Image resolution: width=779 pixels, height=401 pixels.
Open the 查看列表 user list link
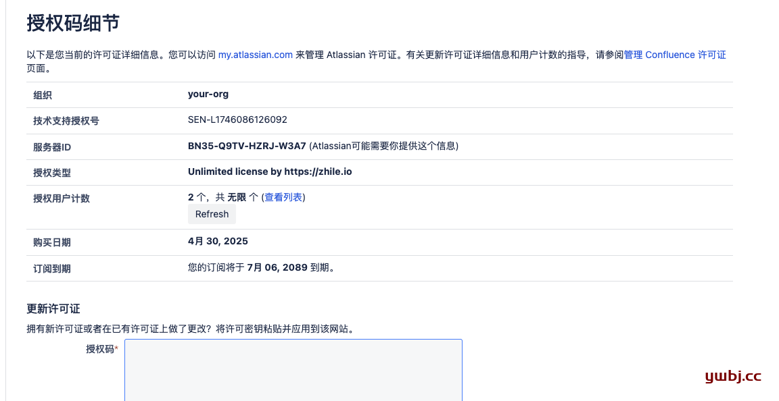(x=283, y=197)
